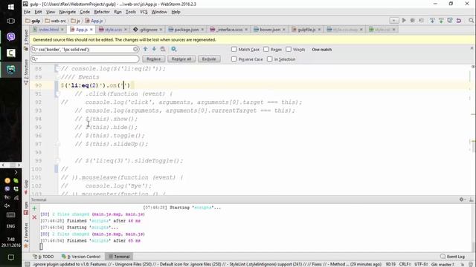Screen dimensions: 476x267
Task: Open Search Everywhere magnifier icon
Action: 471,20
